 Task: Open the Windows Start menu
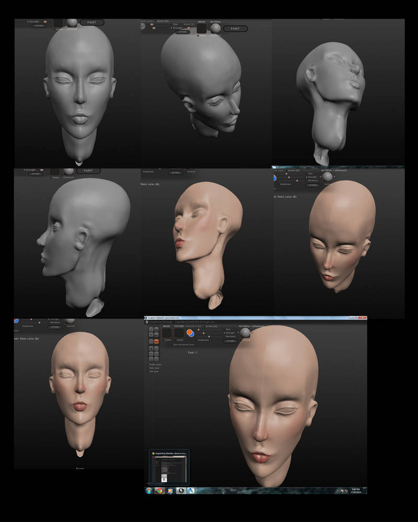(149, 490)
